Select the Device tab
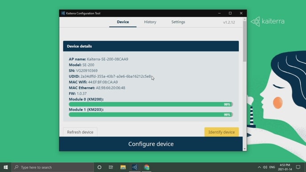This screenshot has width=306, height=172. pos(123,22)
